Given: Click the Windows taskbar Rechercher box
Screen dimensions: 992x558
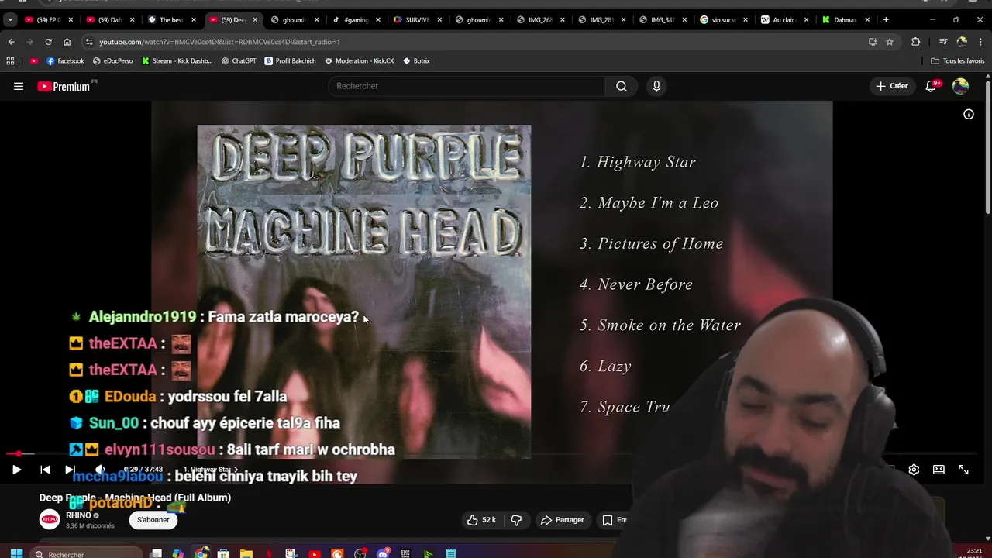Looking at the screenshot, I should 87,553.
